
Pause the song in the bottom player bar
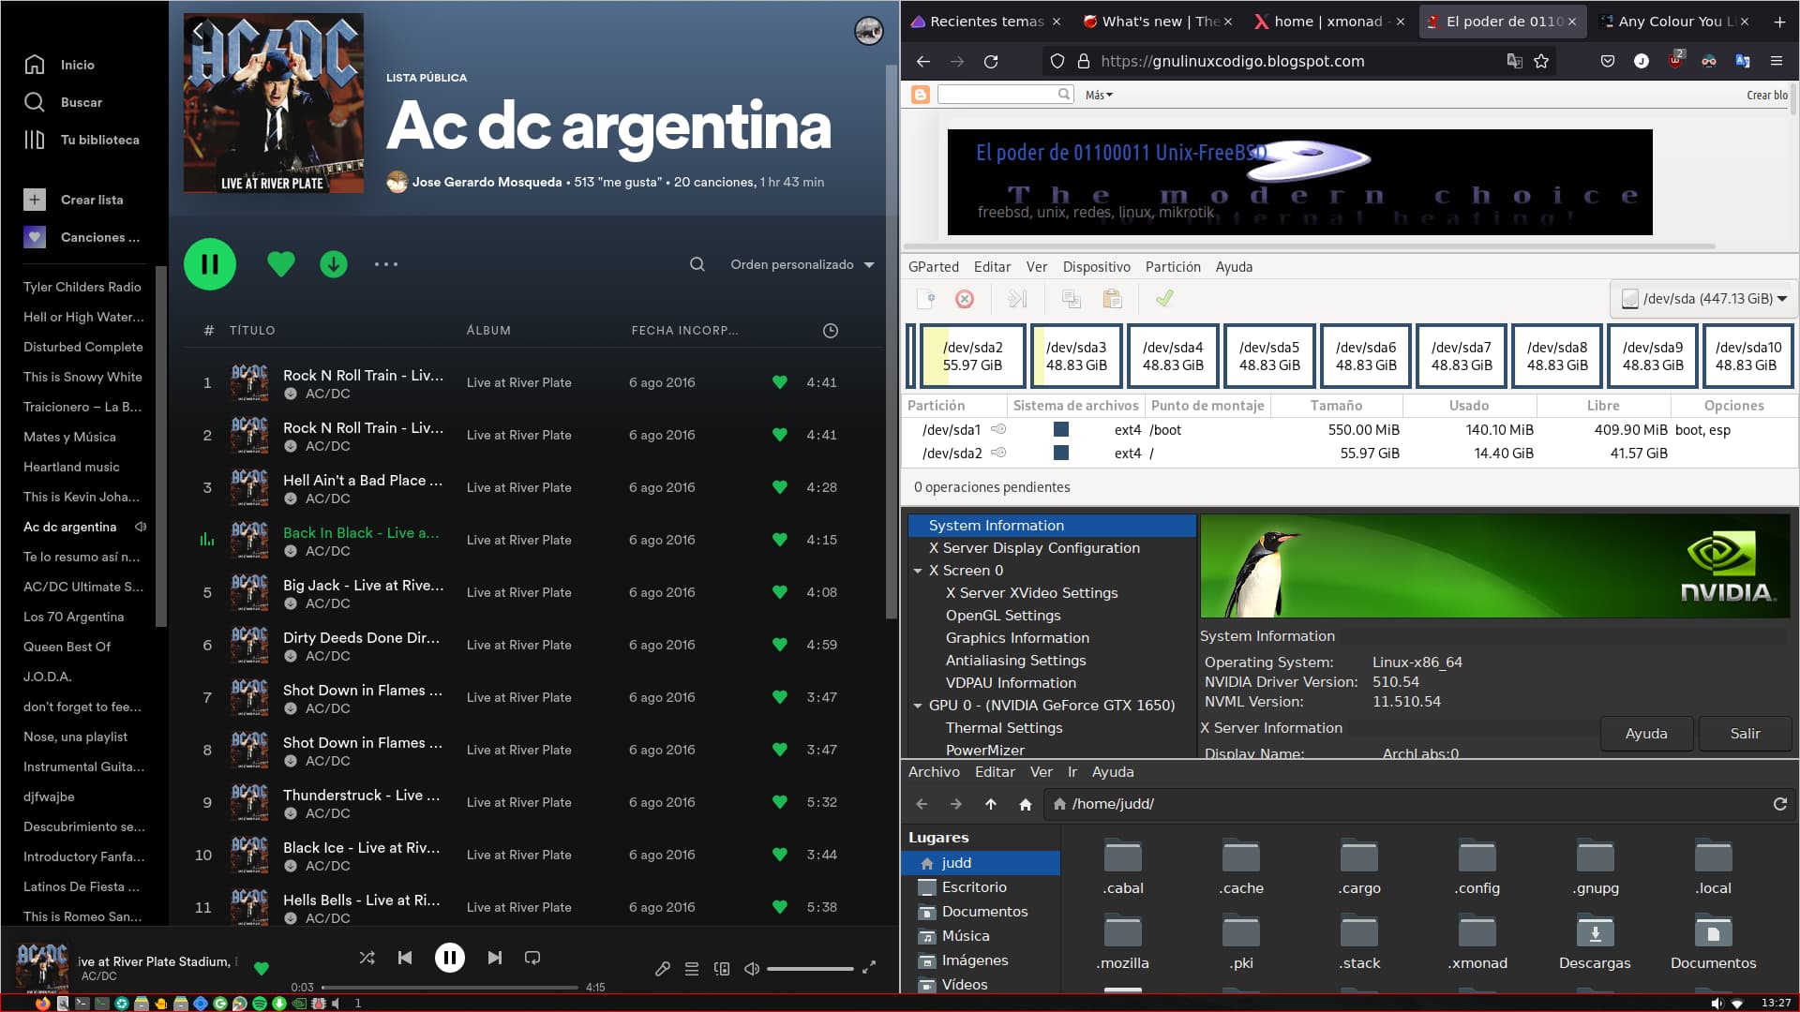click(x=450, y=958)
